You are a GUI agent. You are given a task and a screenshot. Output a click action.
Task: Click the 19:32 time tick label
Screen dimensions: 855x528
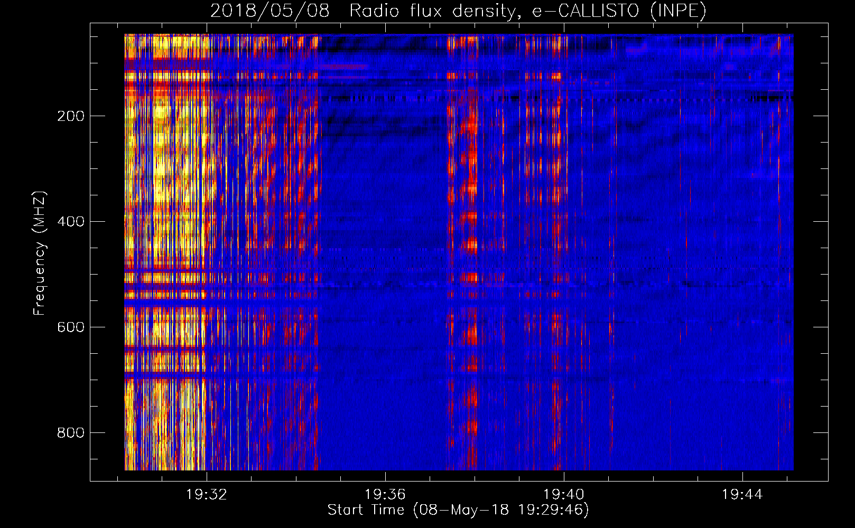pyautogui.click(x=207, y=494)
